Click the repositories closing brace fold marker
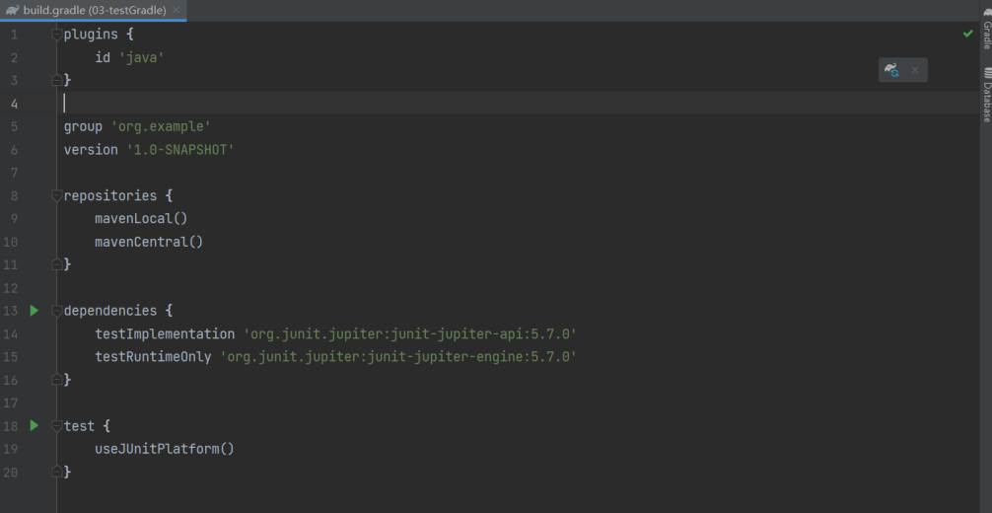The height and width of the screenshot is (513, 992). click(56, 264)
